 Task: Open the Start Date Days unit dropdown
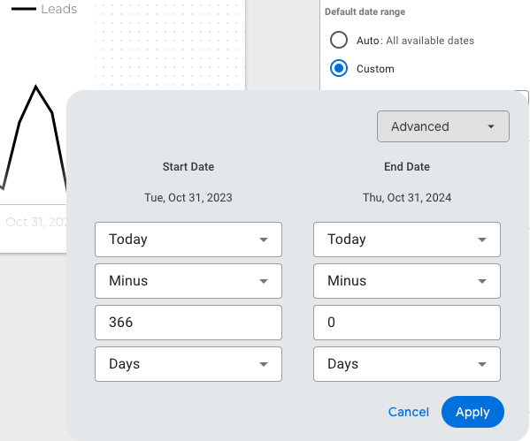pyautogui.click(x=188, y=364)
